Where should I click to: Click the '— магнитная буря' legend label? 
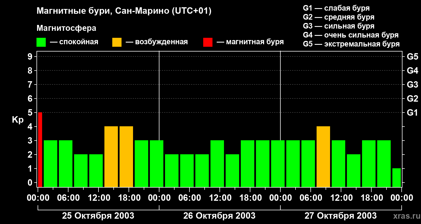tap(250, 42)
